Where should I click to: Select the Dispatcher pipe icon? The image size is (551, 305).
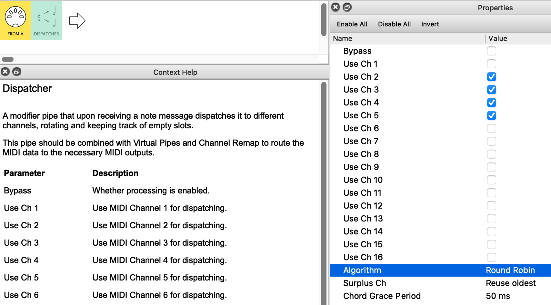(x=46, y=20)
